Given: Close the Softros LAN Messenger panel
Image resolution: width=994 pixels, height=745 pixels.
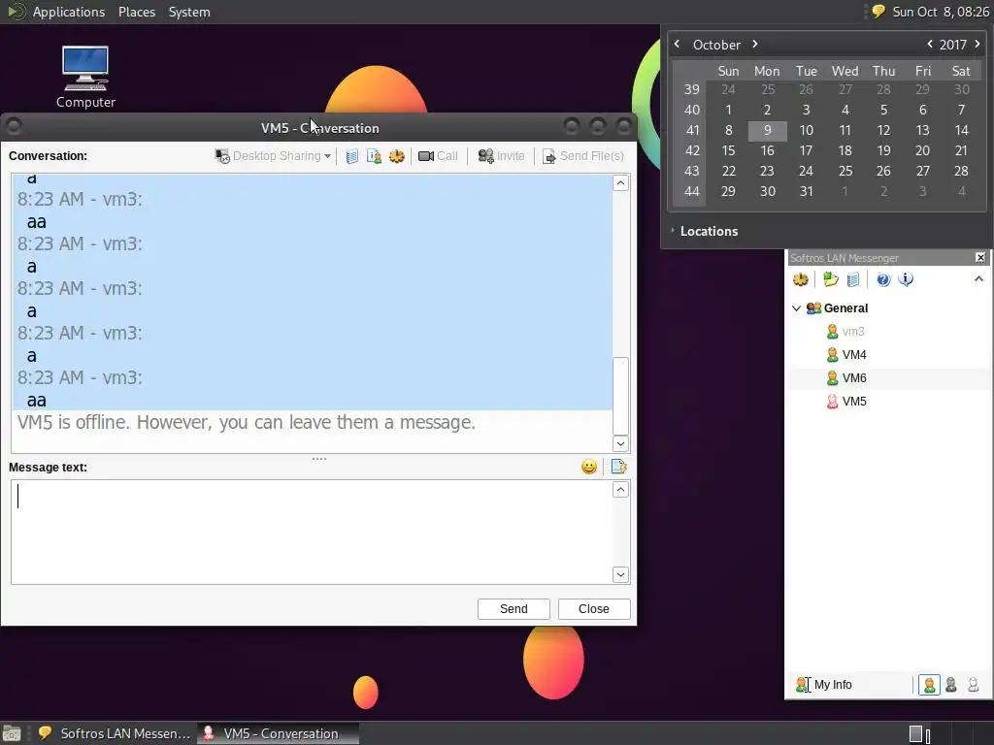Looking at the screenshot, I should (980, 257).
